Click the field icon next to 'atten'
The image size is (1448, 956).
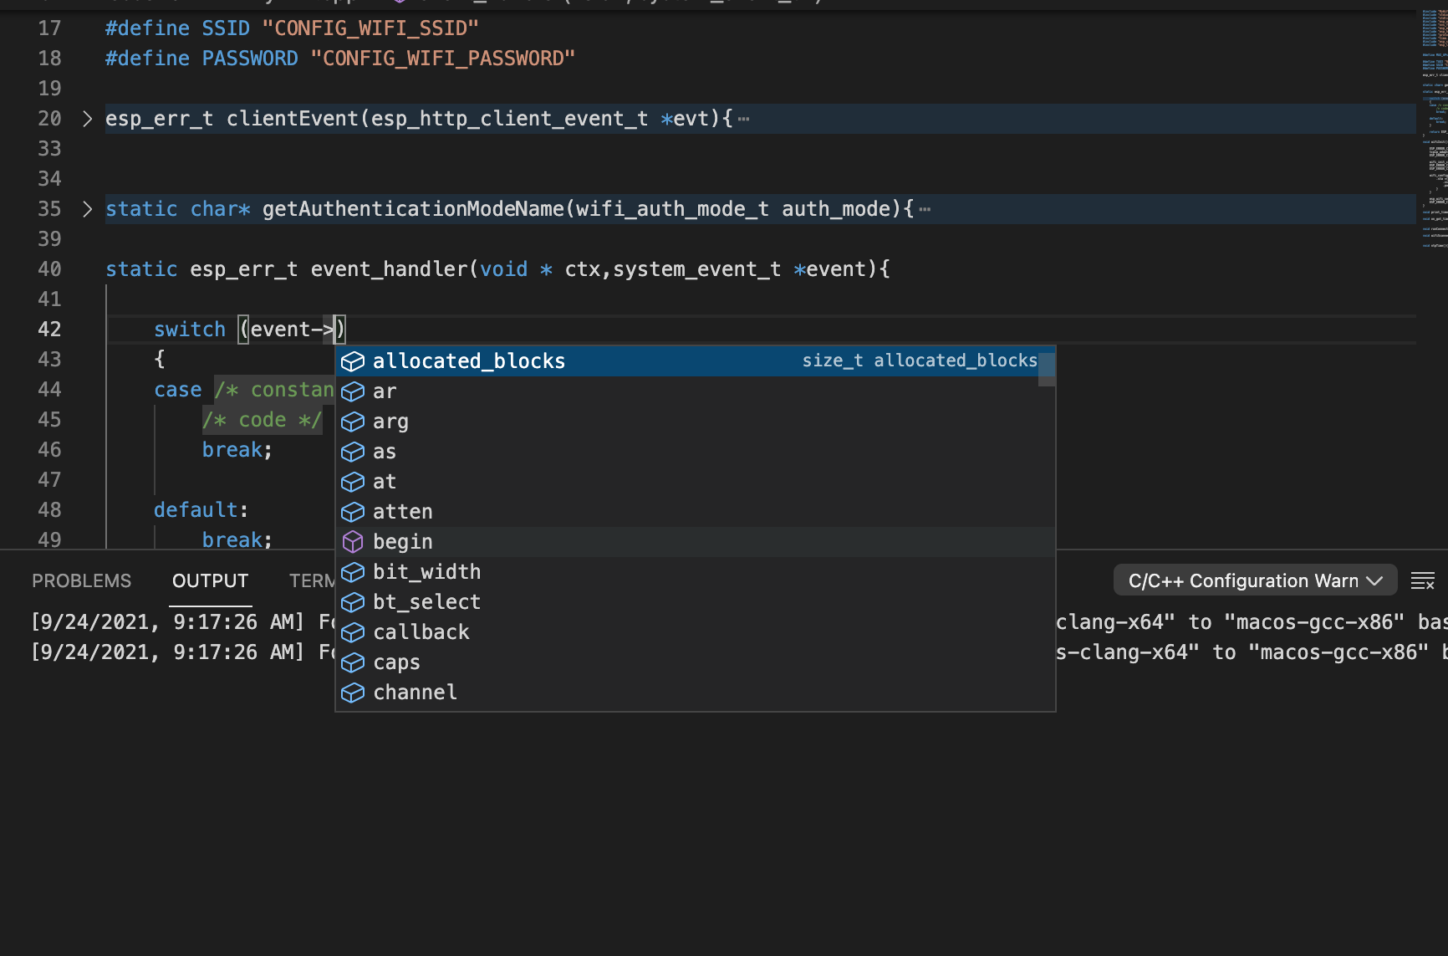[353, 512]
